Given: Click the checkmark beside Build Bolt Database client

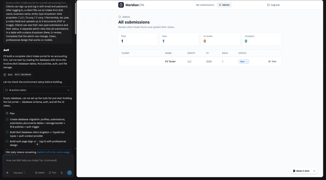Looking at the screenshot, I should pos(7,132).
